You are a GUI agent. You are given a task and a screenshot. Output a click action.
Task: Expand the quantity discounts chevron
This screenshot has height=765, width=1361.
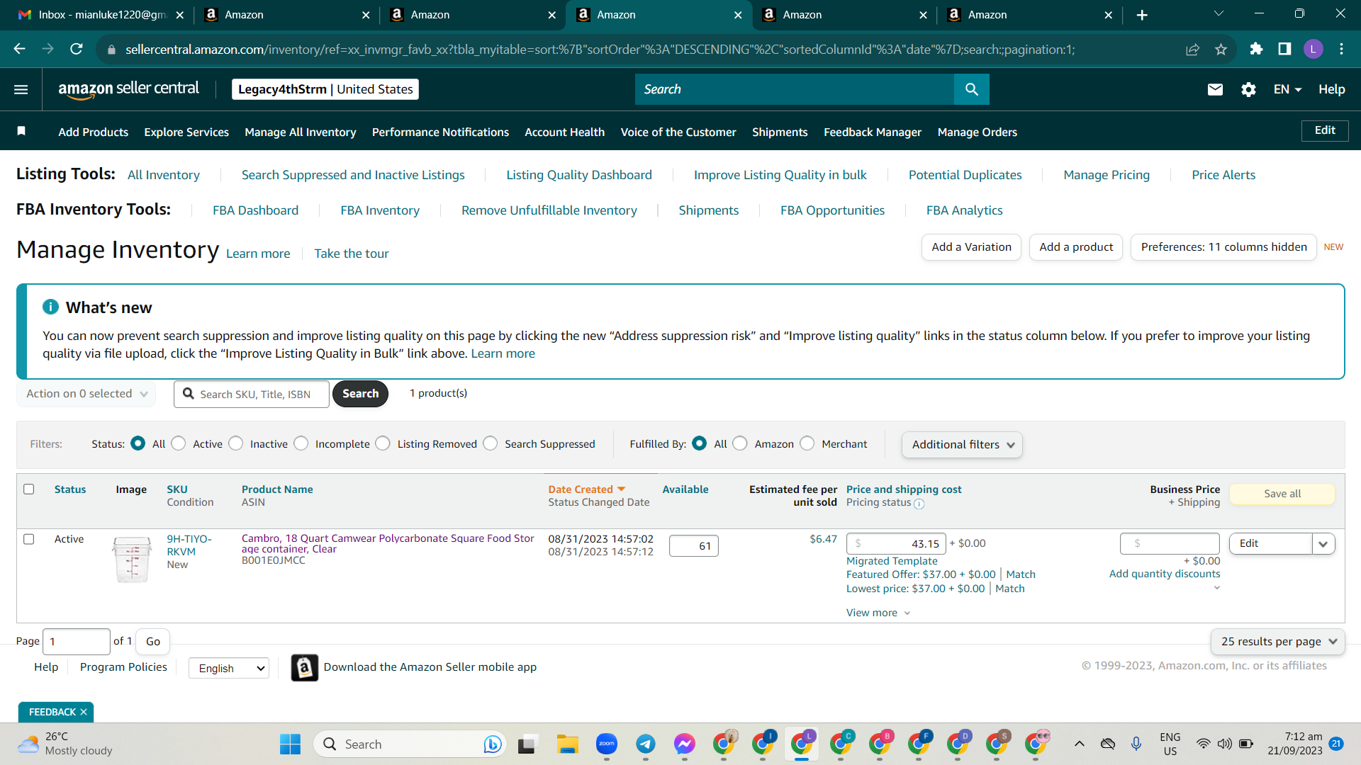(x=1216, y=588)
